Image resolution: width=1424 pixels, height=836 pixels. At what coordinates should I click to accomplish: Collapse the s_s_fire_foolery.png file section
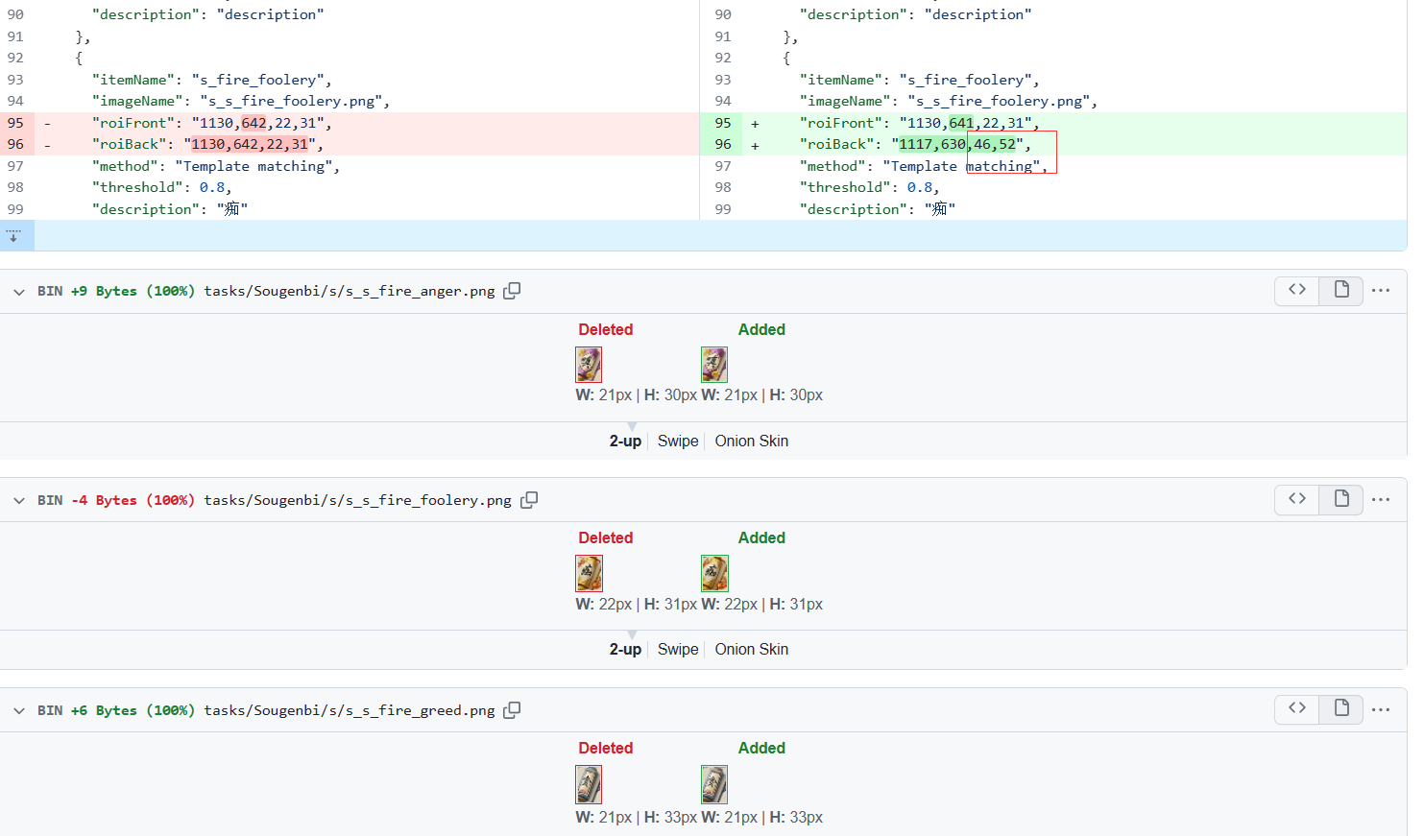tap(17, 499)
